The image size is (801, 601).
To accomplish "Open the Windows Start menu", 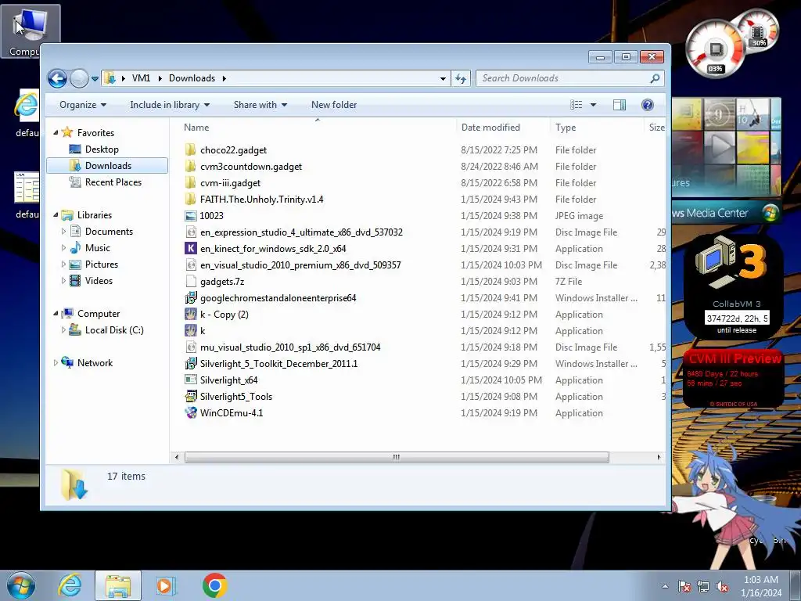I will [20, 585].
